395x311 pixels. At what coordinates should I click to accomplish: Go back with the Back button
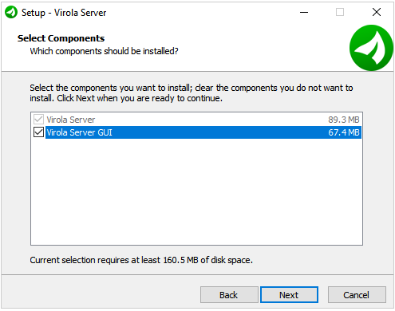(x=229, y=294)
